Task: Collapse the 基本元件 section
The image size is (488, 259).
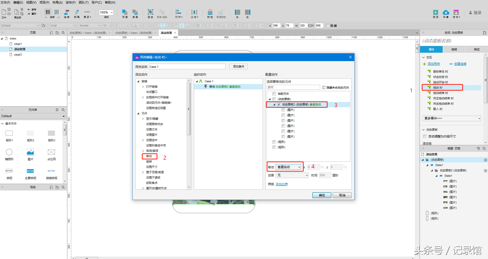Action: tap(3, 124)
